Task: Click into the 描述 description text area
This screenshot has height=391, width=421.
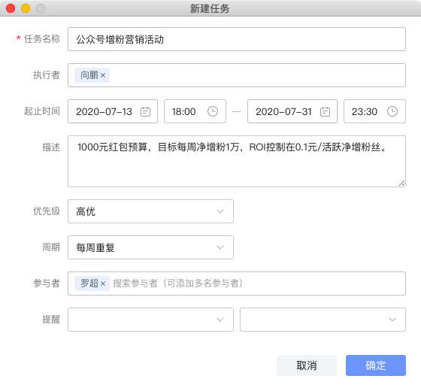Action: (237, 162)
